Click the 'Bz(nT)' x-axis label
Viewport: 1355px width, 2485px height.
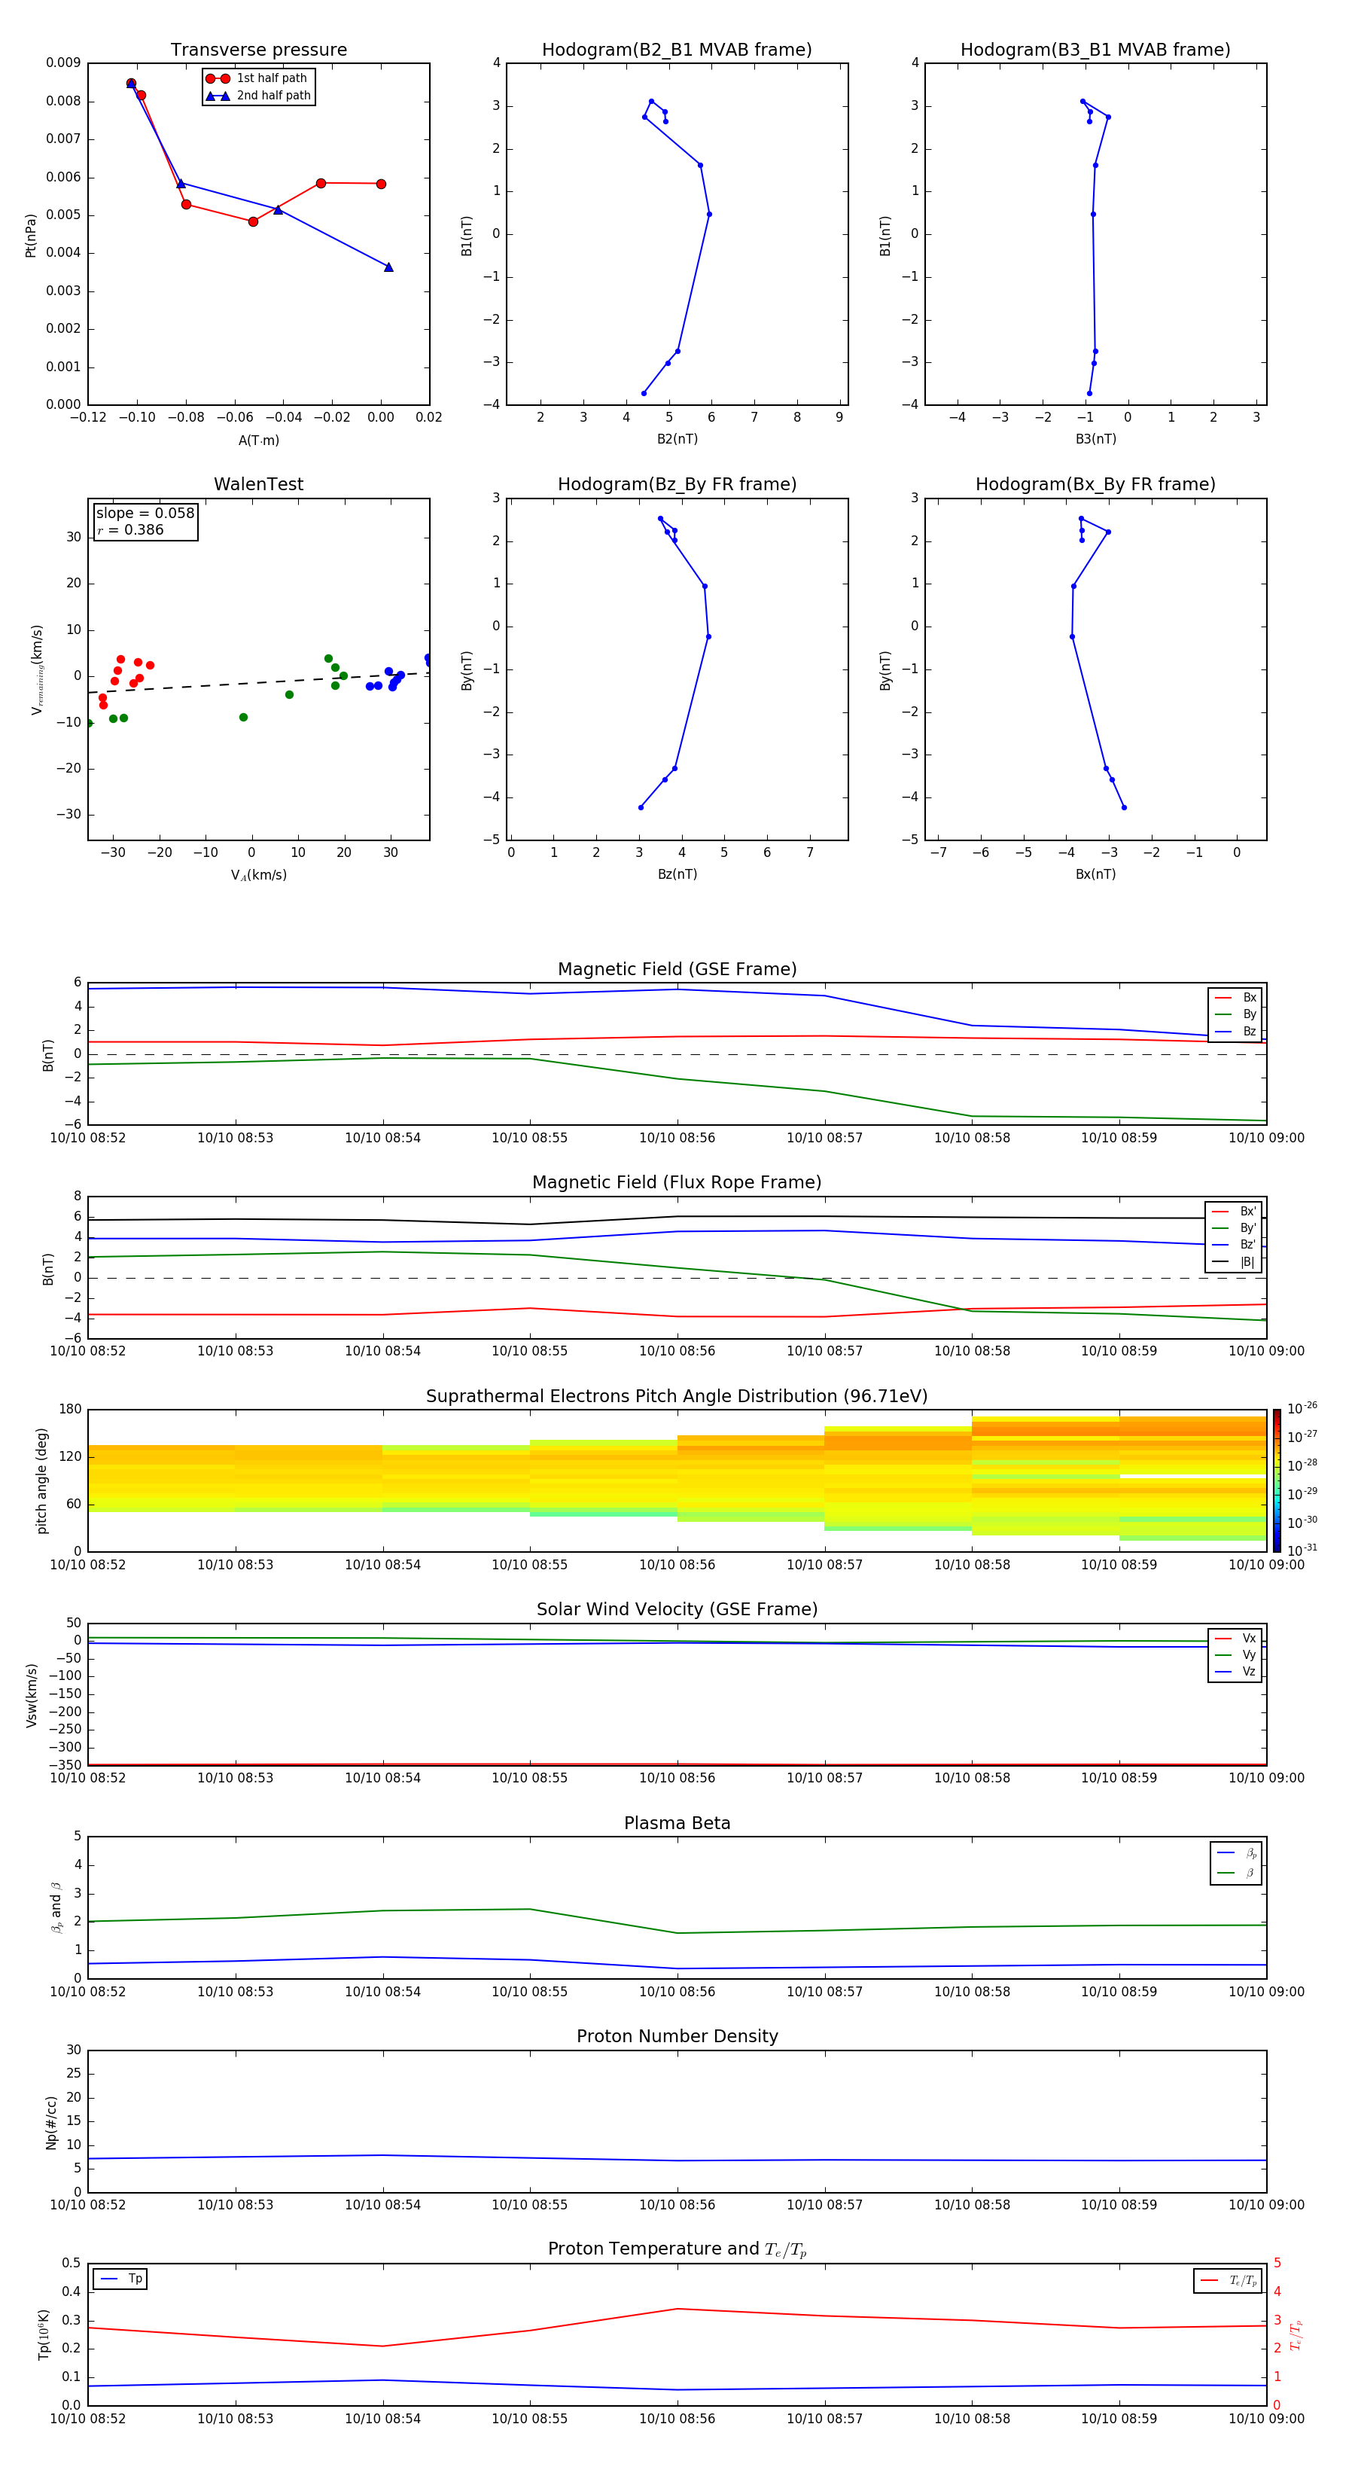coord(677,874)
